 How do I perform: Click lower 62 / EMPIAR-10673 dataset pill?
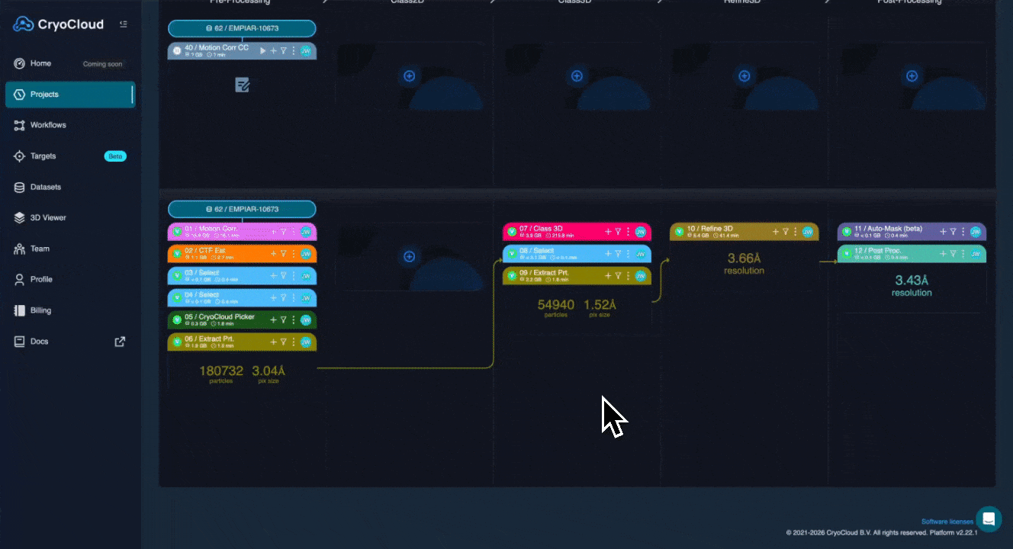coord(242,209)
